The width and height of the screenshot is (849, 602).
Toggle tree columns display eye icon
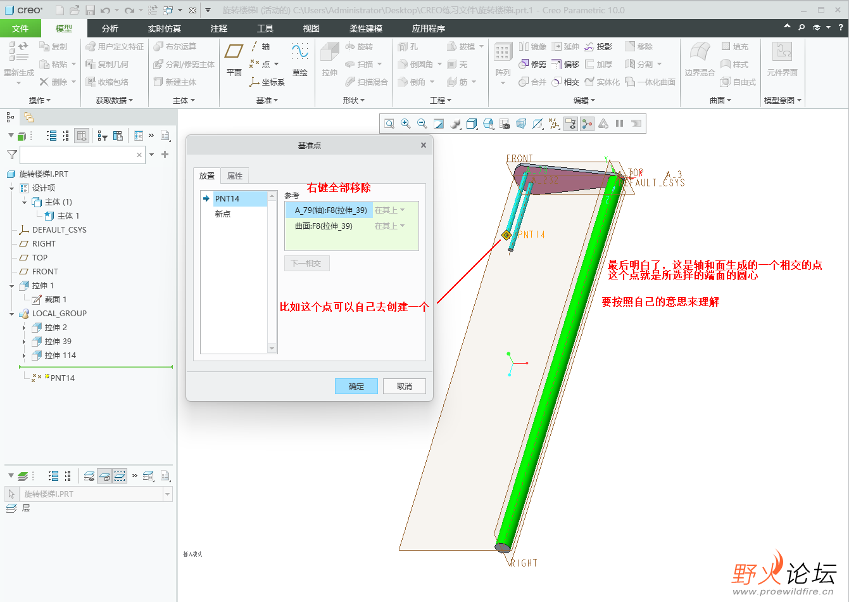(82, 136)
